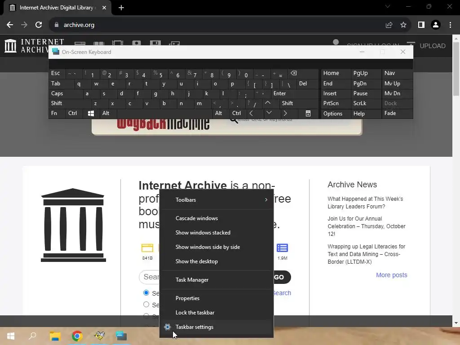Image resolution: width=460 pixels, height=345 pixels.
Task: Click the 1.9M list collection icon
Action: [282, 248]
